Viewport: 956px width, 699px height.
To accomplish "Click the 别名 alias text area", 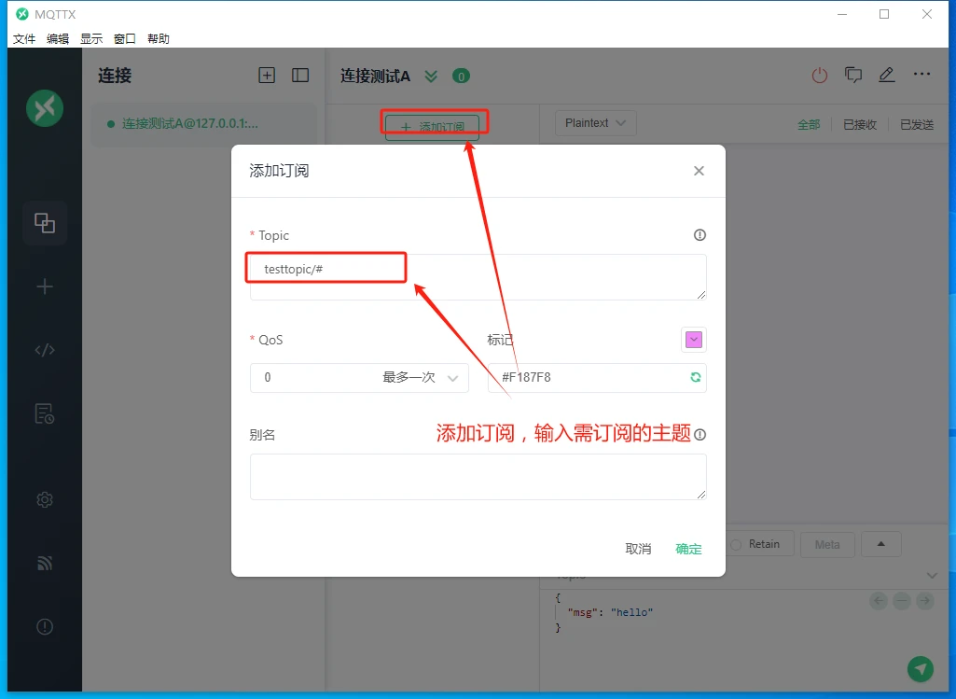I will tap(478, 476).
